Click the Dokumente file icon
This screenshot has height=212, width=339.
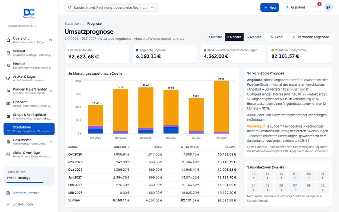(x=8, y=142)
